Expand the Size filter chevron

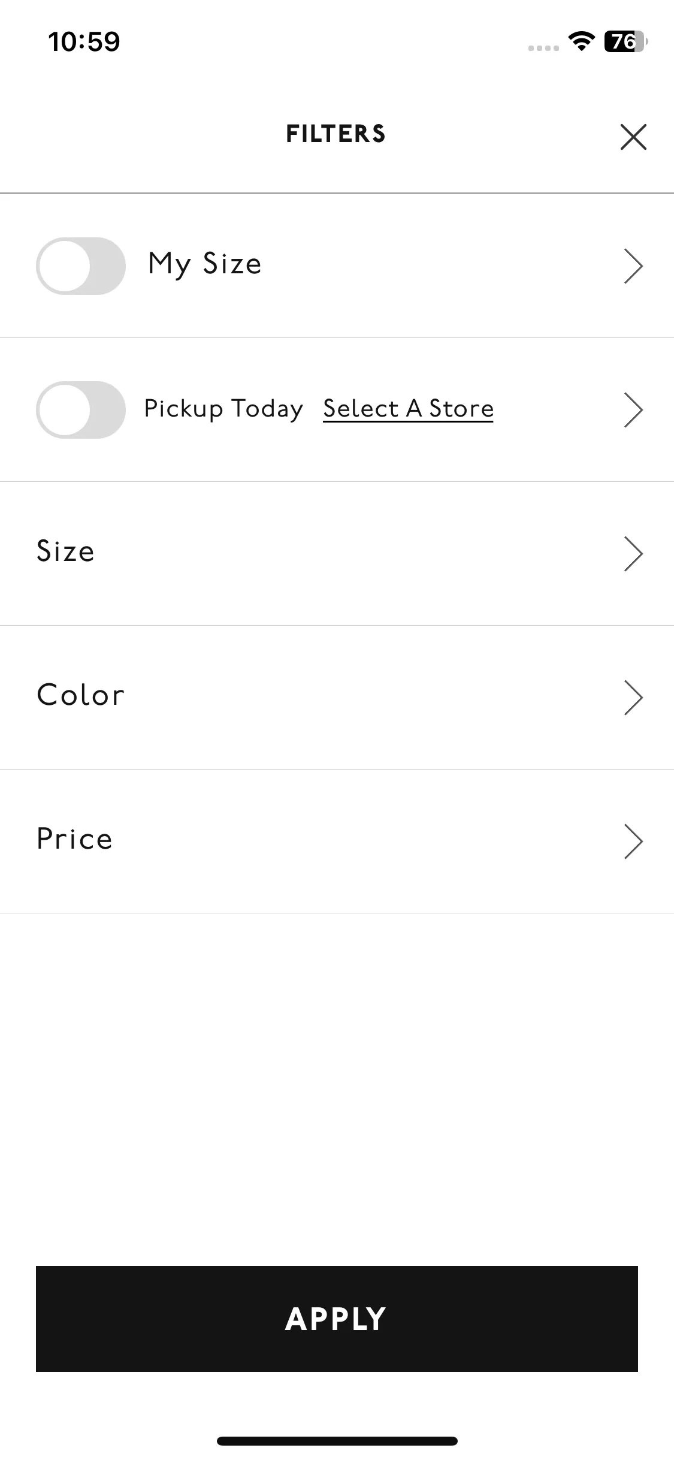click(633, 554)
